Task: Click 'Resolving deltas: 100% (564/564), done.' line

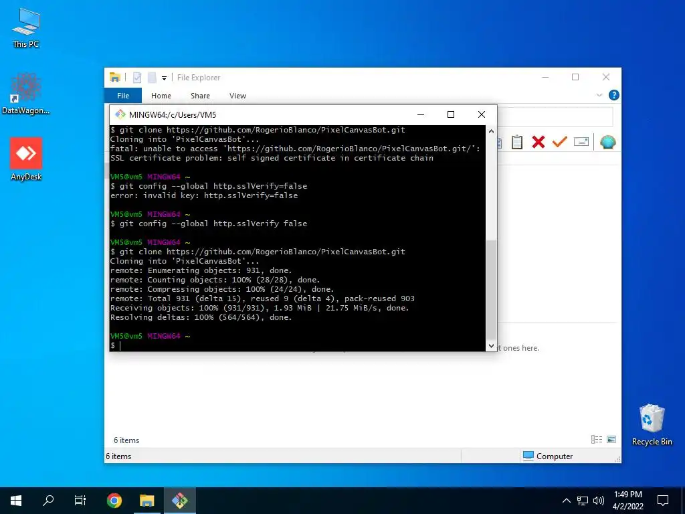Action: 201,317
